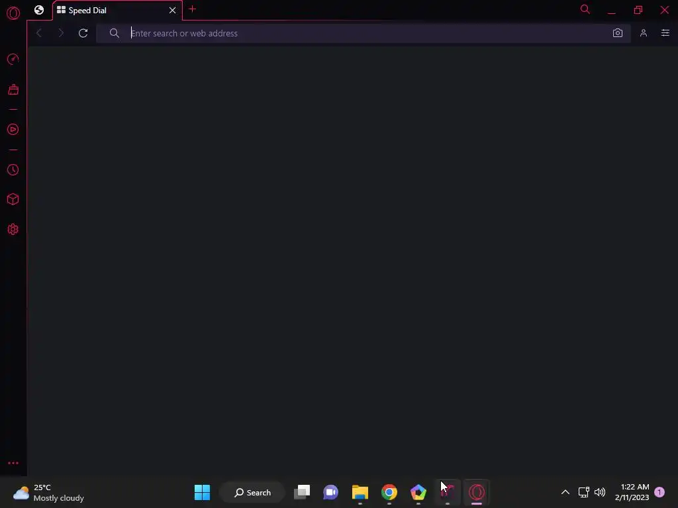
Task: Open Google Chrome from taskbar
Action: click(x=389, y=492)
